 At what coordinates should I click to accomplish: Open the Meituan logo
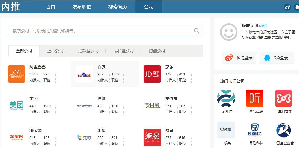[16, 106]
